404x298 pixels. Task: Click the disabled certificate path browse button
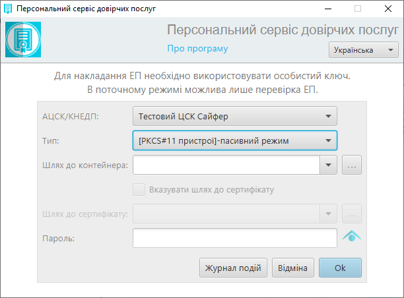(x=352, y=214)
